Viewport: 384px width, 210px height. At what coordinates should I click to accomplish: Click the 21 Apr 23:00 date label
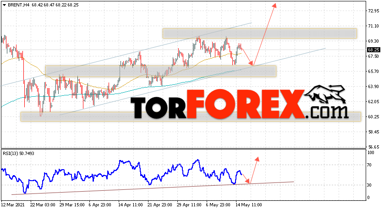tap(160, 204)
